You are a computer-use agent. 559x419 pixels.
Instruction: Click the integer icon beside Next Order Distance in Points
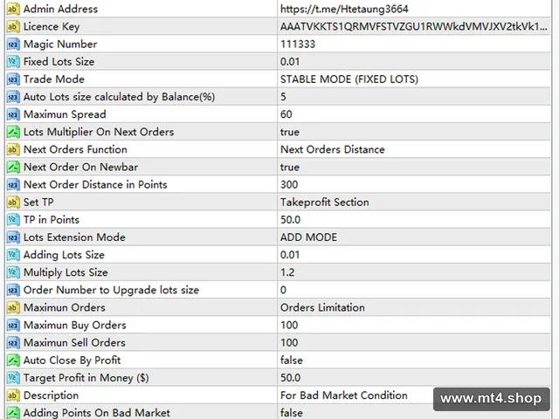(x=13, y=184)
